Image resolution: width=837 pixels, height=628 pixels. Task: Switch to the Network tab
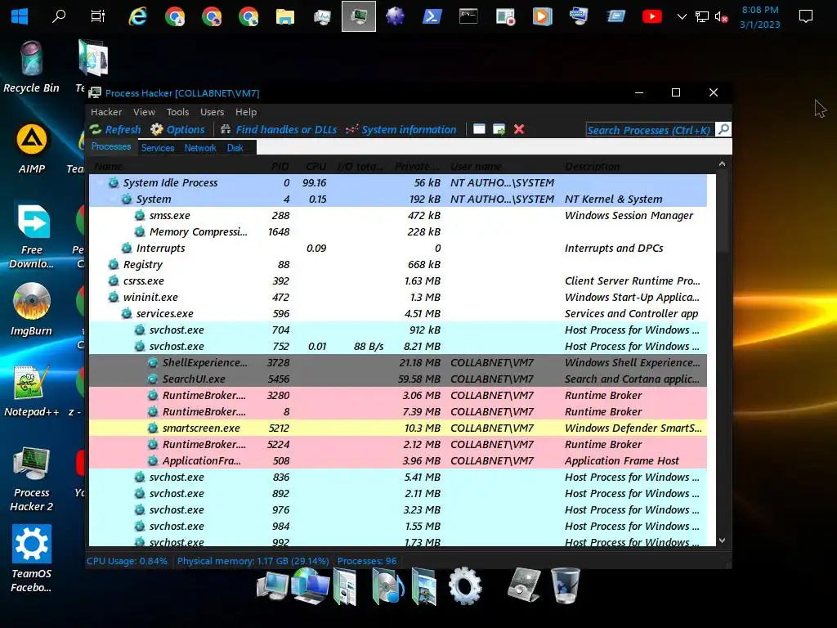coord(200,148)
